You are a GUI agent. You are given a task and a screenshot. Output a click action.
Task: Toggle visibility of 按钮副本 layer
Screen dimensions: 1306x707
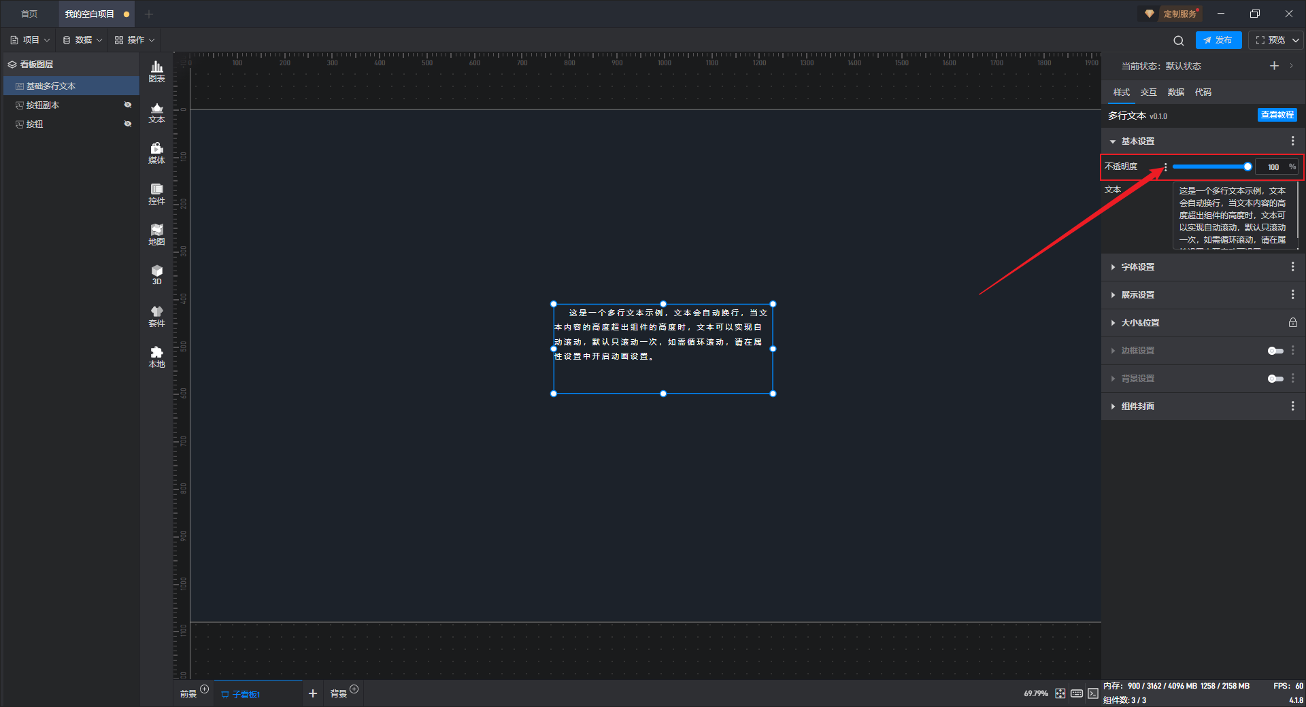coord(128,105)
